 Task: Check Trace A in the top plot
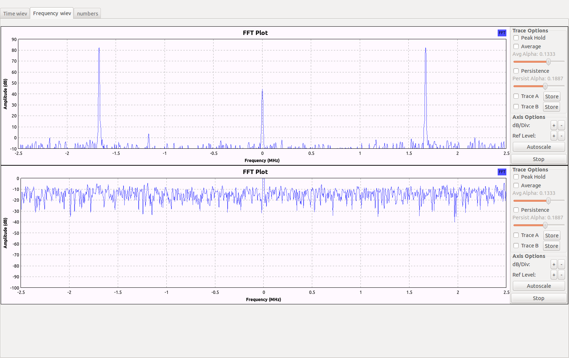(516, 96)
